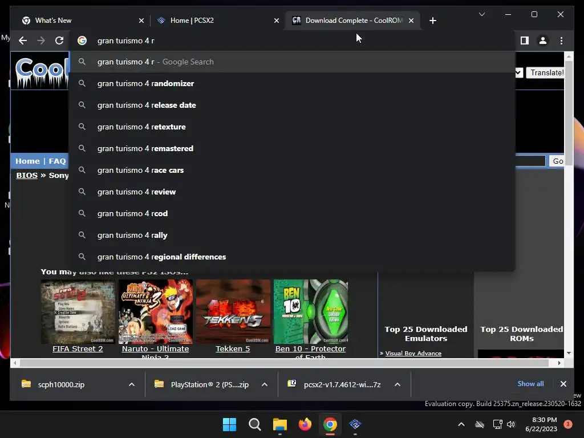This screenshot has width=584, height=438.
Task: Select the 'gran turismo 4 retexture' suggestion
Action: (293, 127)
